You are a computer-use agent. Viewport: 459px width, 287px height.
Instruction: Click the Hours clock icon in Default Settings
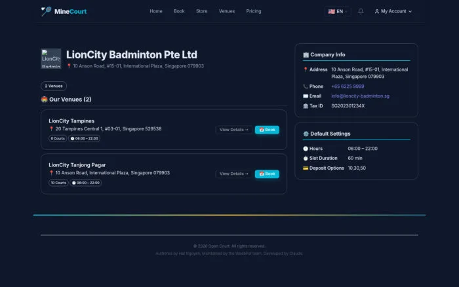coord(306,149)
